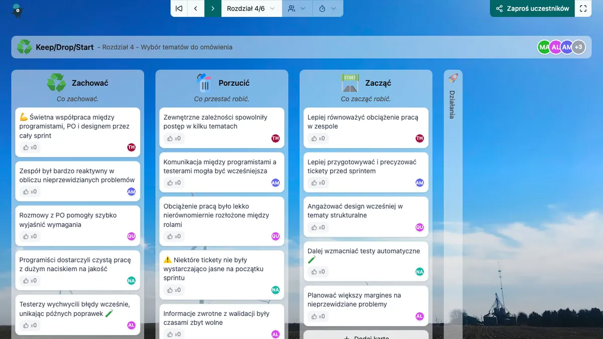Screen dimensions: 603x339
Task: Select the Zachować column header
Action: pos(89,83)
